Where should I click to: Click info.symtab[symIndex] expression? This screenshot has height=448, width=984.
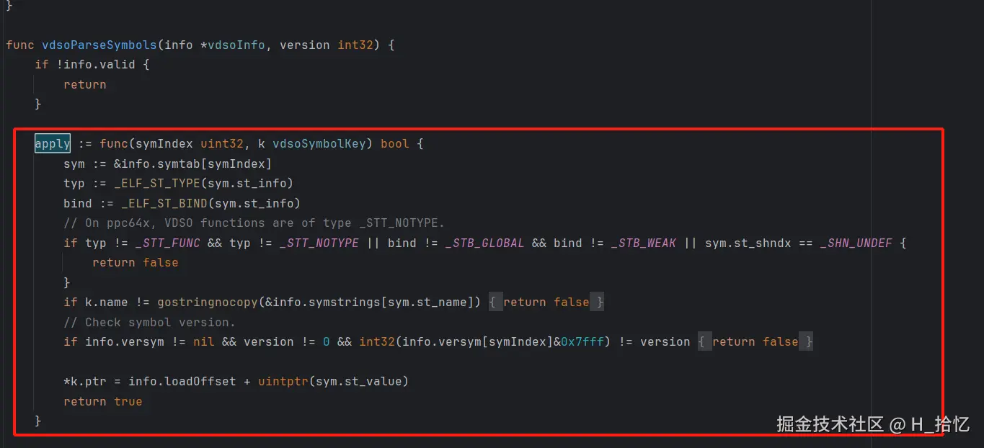(x=197, y=163)
